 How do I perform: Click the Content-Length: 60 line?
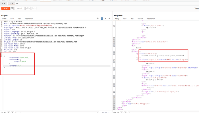pyautogui.click(x=13, y=40)
